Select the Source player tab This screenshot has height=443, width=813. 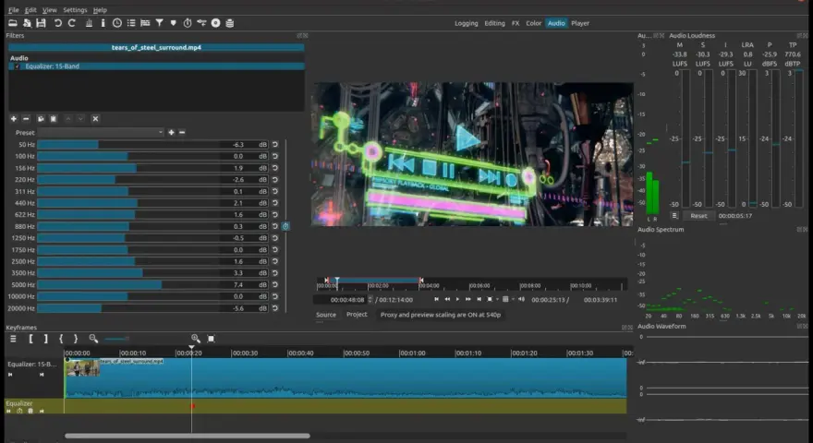pos(326,315)
